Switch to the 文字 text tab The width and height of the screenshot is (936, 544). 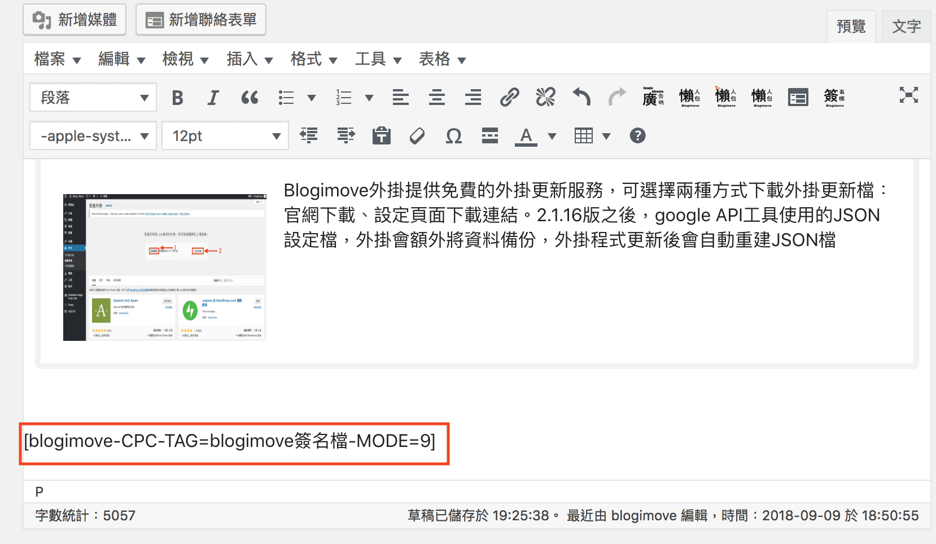906,27
